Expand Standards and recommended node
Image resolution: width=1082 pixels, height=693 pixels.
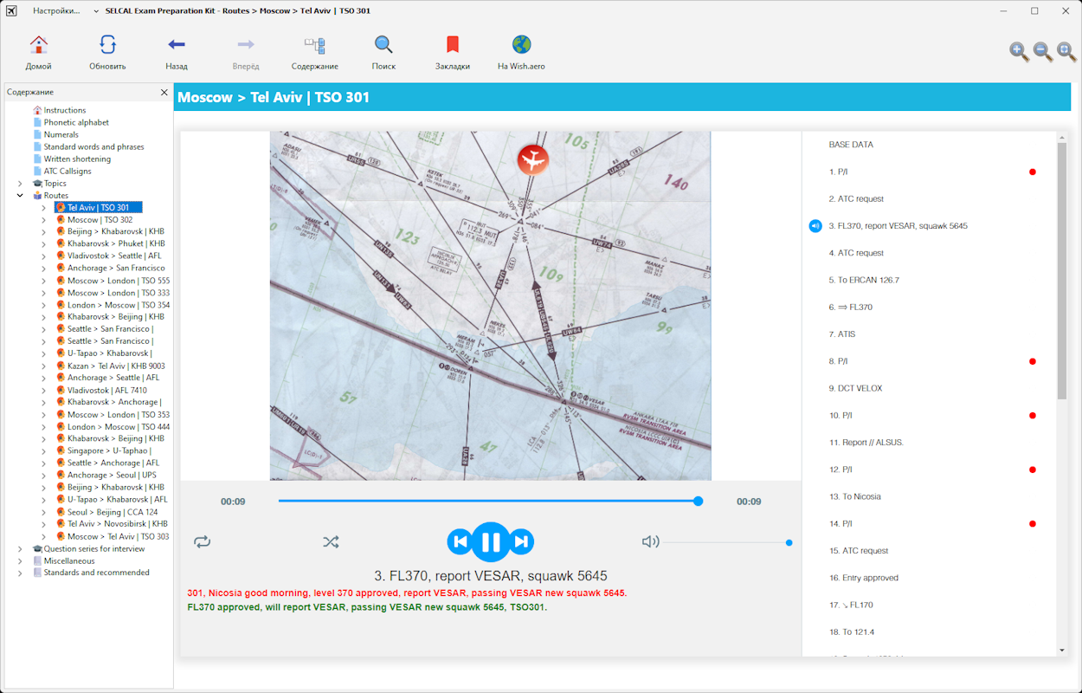click(20, 573)
